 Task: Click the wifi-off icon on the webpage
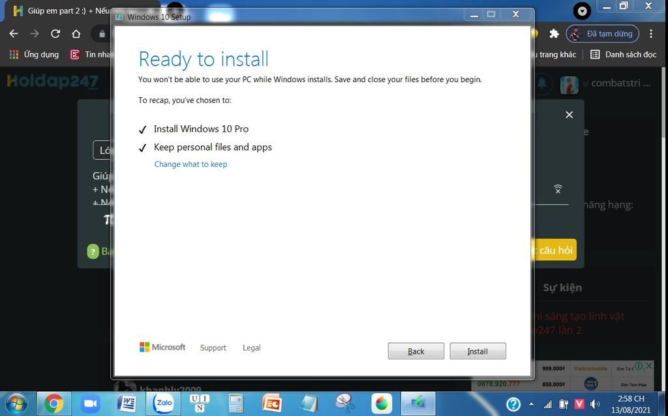(x=558, y=189)
